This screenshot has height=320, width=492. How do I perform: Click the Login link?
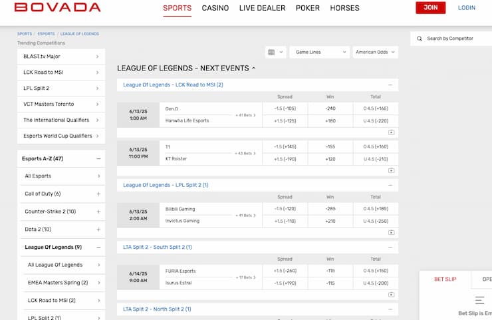coord(467,8)
